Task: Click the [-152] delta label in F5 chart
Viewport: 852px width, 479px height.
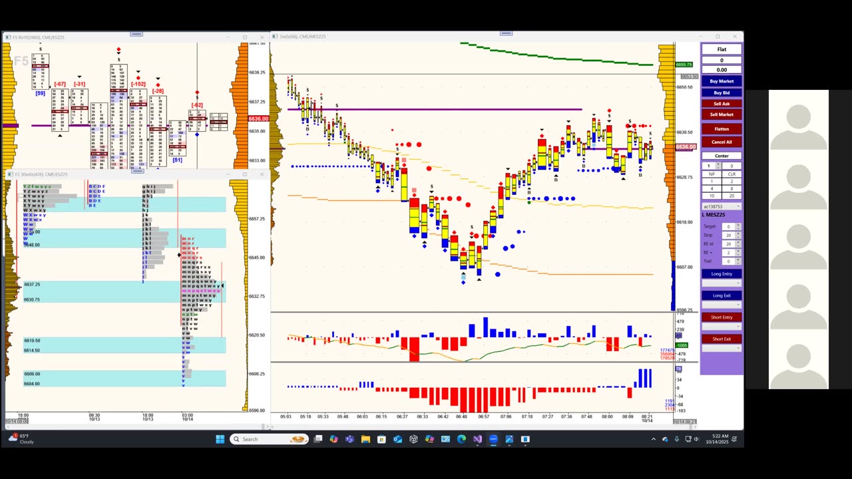Action: click(138, 84)
